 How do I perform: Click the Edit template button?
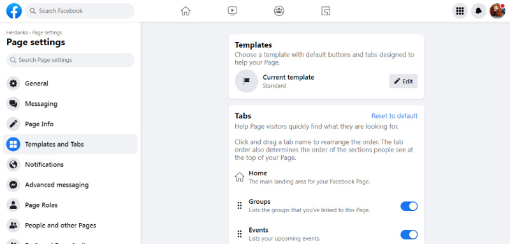(x=404, y=81)
